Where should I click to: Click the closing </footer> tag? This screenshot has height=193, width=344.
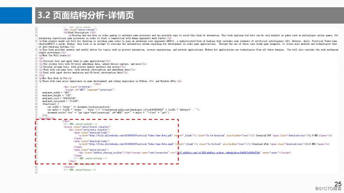(69, 167)
